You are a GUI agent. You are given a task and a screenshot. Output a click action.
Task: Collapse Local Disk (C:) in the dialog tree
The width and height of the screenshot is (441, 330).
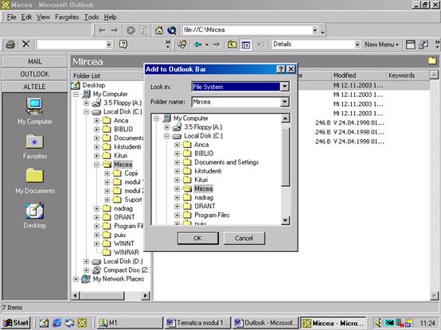click(x=167, y=136)
